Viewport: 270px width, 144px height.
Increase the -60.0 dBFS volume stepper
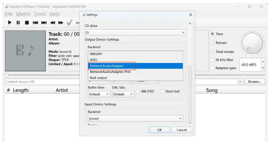click(x=263, y=61)
